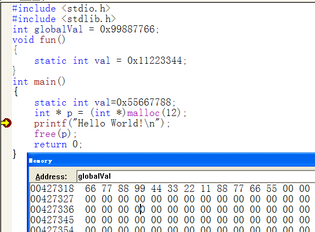The width and height of the screenshot is (315, 232).
Task: Select the Memory window title bar
Action: click(x=171, y=160)
